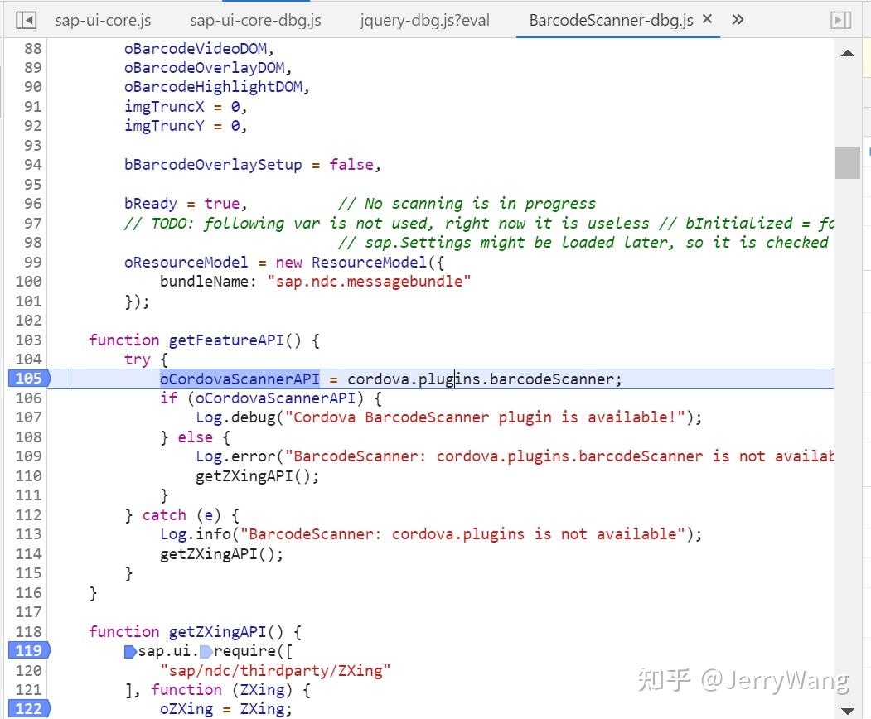
Task: Click the "No scanning is in progress" comment
Action: pyautogui.click(x=467, y=203)
